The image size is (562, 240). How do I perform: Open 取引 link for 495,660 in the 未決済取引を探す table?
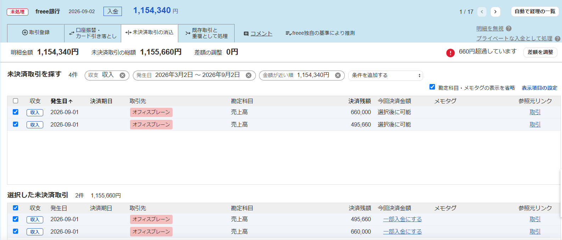point(535,125)
